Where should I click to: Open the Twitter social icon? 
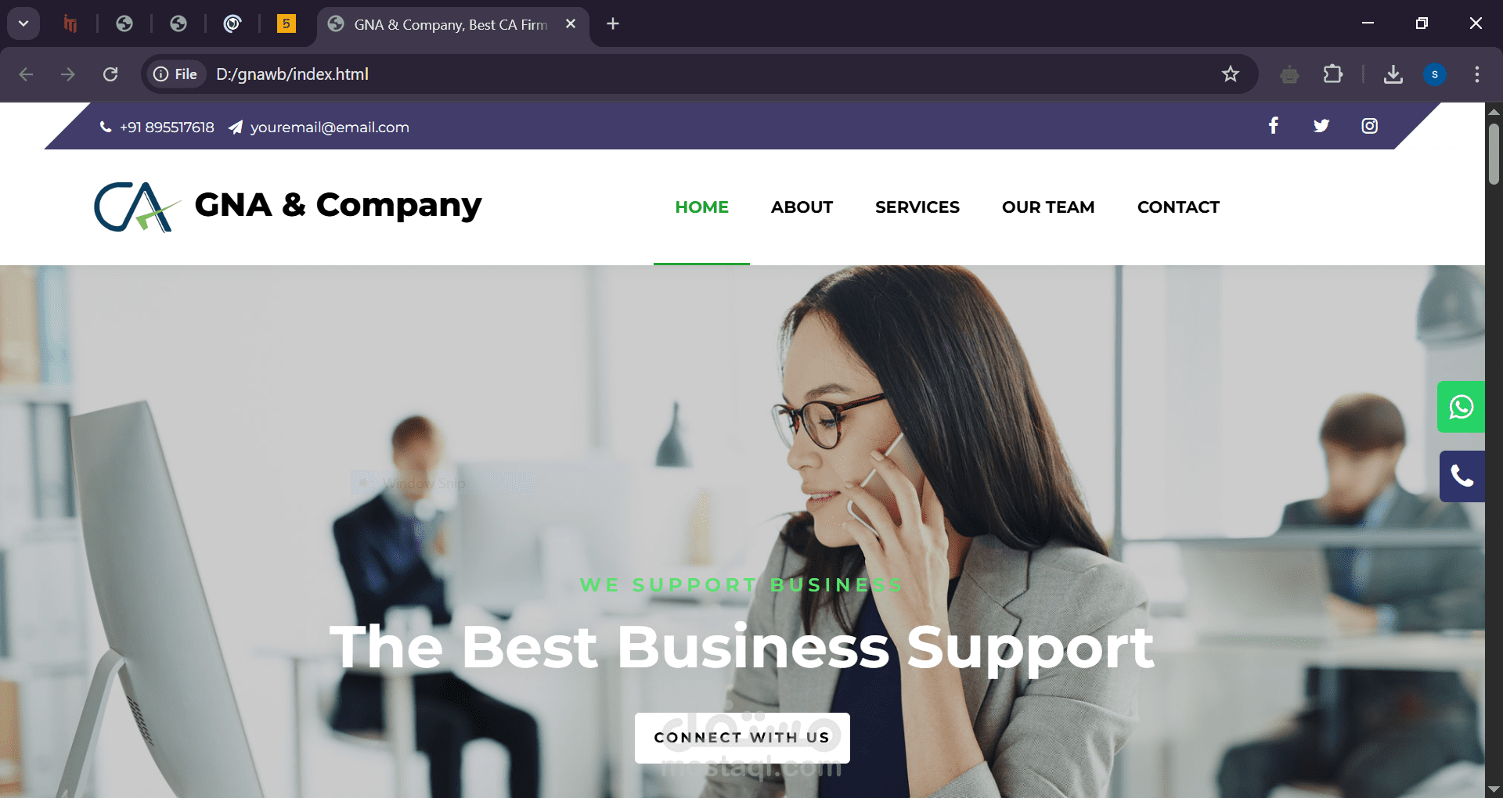[x=1321, y=126]
